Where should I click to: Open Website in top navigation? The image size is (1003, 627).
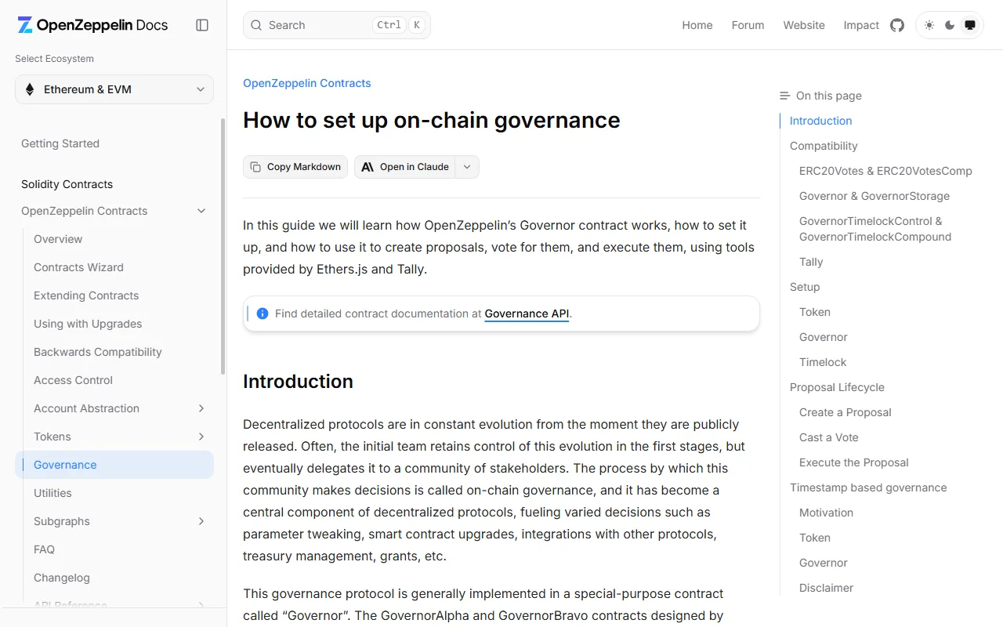pyautogui.click(x=804, y=25)
